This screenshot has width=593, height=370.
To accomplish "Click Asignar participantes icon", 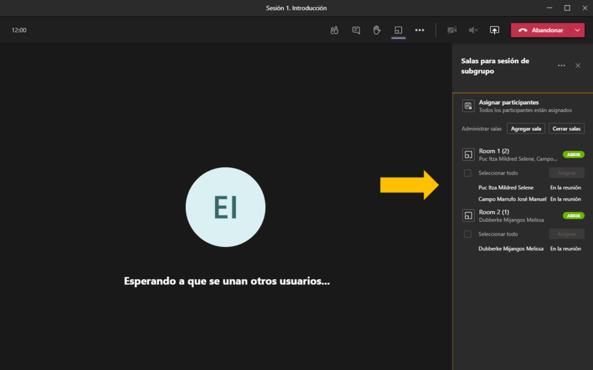I will tap(468, 106).
